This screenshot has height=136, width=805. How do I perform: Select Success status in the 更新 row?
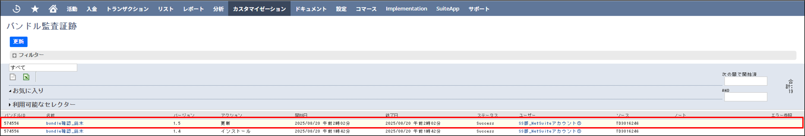(485, 123)
